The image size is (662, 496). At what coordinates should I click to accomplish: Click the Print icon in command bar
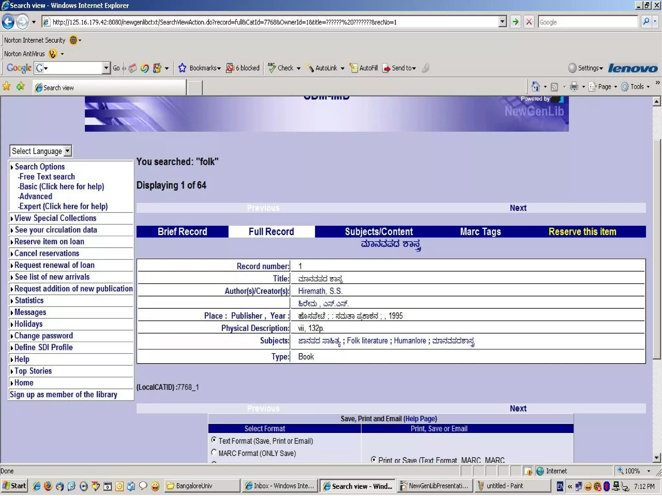pos(574,87)
